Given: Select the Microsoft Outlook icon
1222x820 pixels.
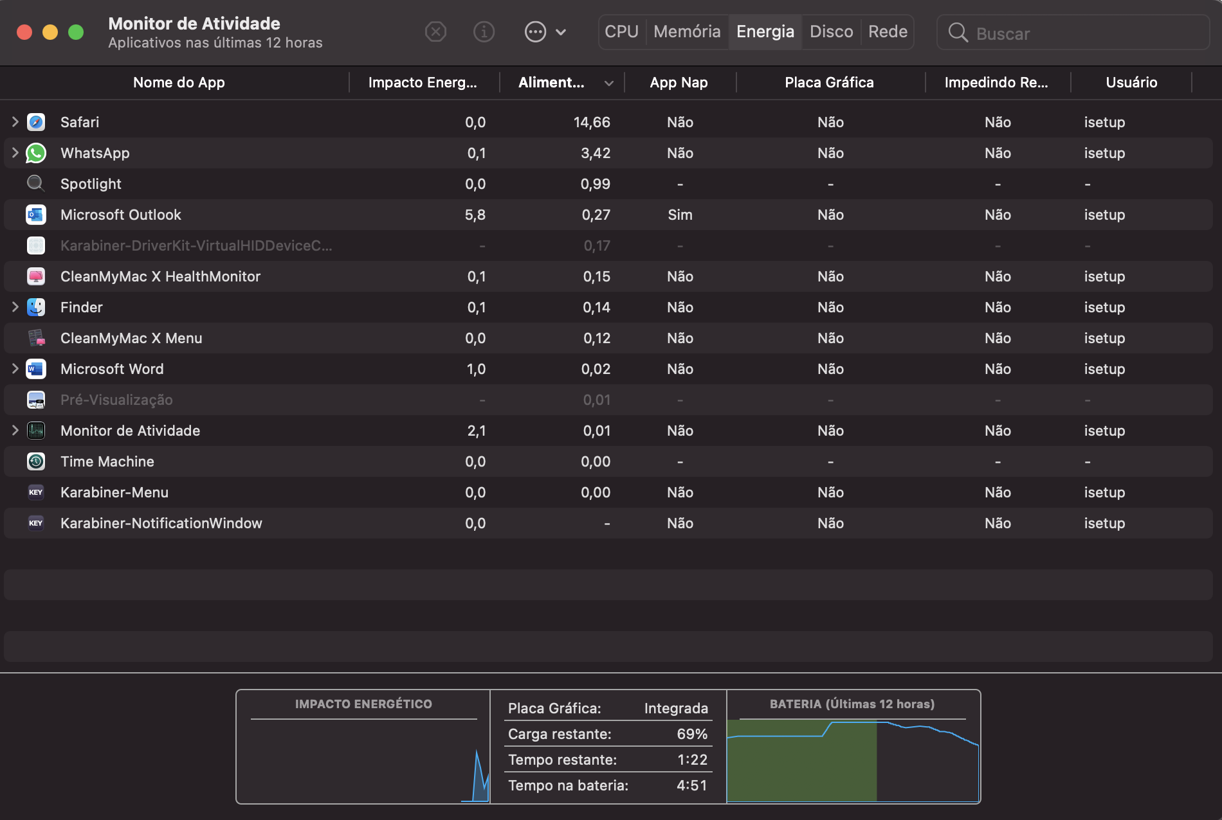Looking at the screenshot, I should point(36,215).
